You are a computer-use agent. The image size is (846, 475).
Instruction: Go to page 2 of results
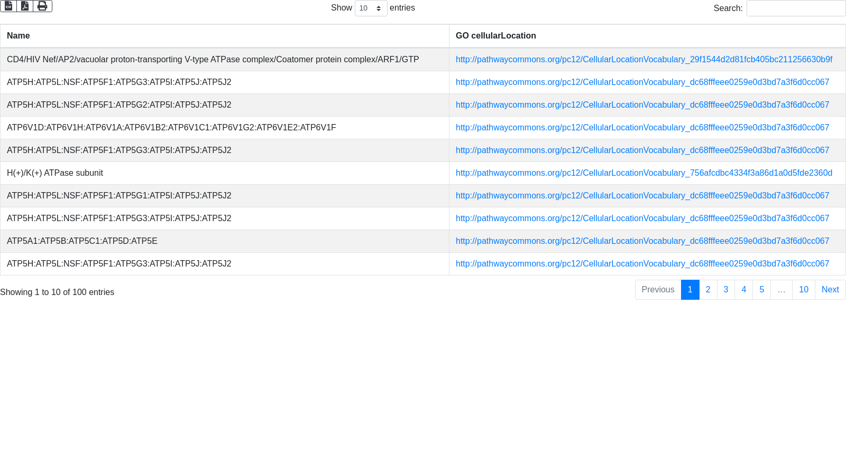pos(708,290)
